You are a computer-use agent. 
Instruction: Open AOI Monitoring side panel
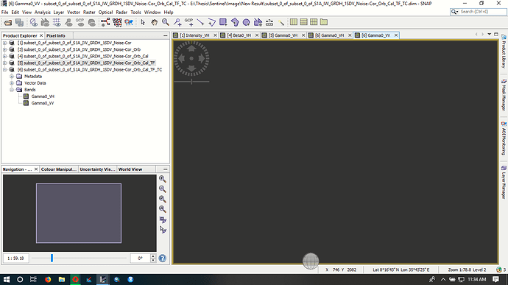(504, 138)
